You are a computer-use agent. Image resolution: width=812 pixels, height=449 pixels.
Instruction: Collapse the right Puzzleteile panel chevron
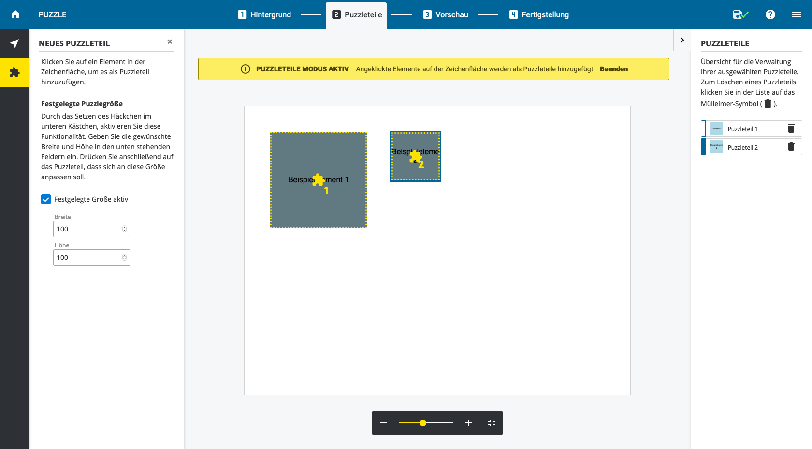click(x=682, y=40)
